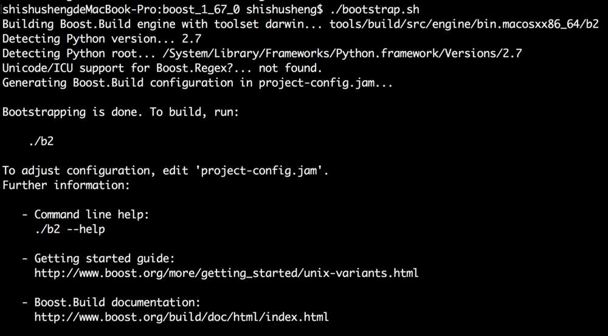
Task: Click the 'Further information:' heading
Action: (66, 185)
